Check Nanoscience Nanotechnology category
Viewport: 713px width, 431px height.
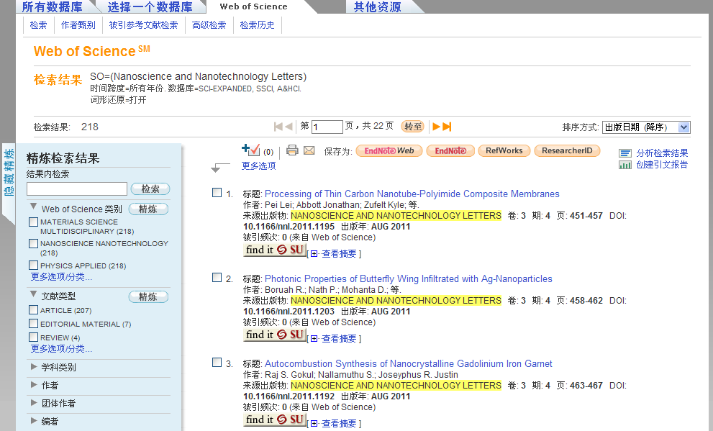33,244
